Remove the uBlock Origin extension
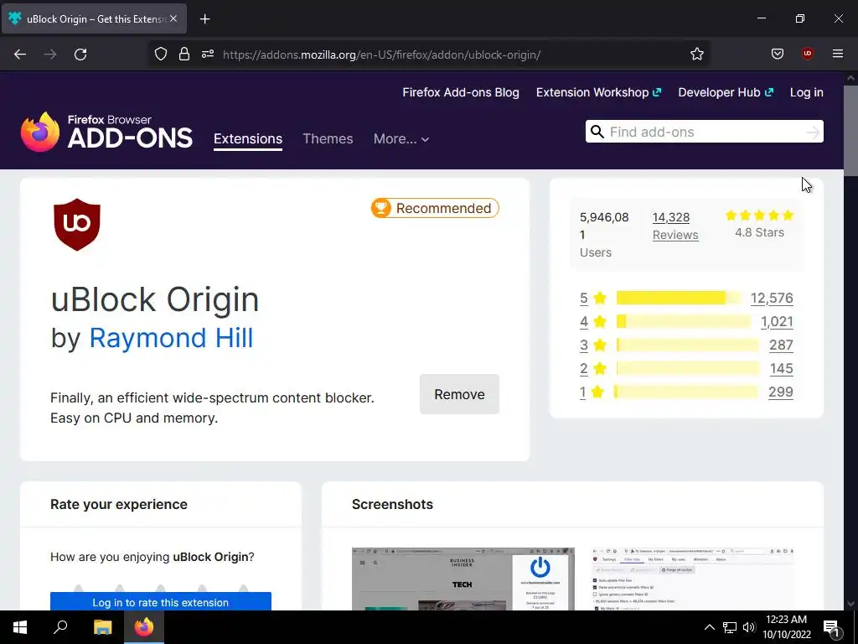The image size is (858, 644). pyautogui.click(x=459, y=394)
